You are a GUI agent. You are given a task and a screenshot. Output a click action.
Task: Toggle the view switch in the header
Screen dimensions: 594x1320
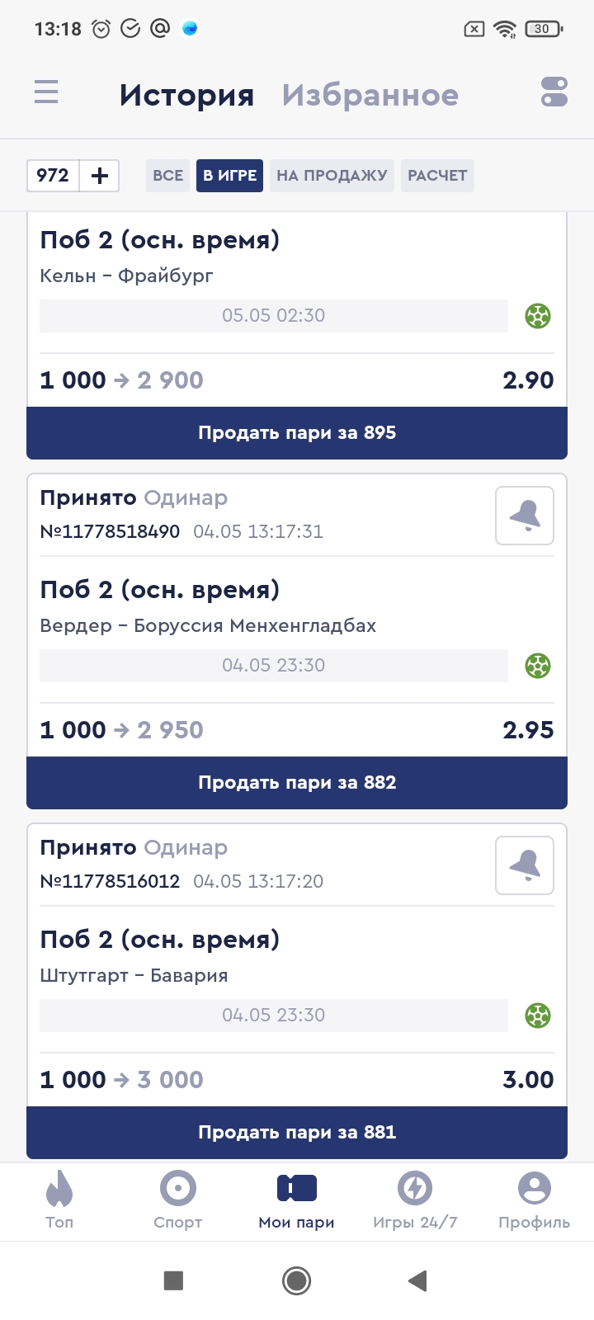(554, 92)
